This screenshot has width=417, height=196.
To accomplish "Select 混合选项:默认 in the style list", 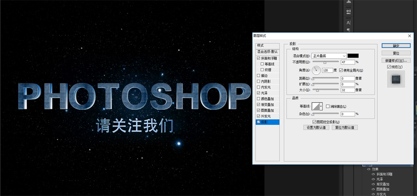I will point(267,52).
